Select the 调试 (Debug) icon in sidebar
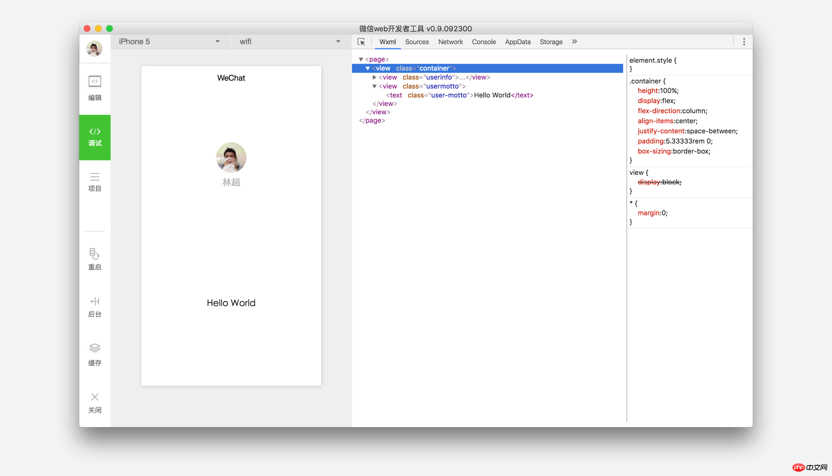Viewport: 832px width, 476px height. coord(94,137)
